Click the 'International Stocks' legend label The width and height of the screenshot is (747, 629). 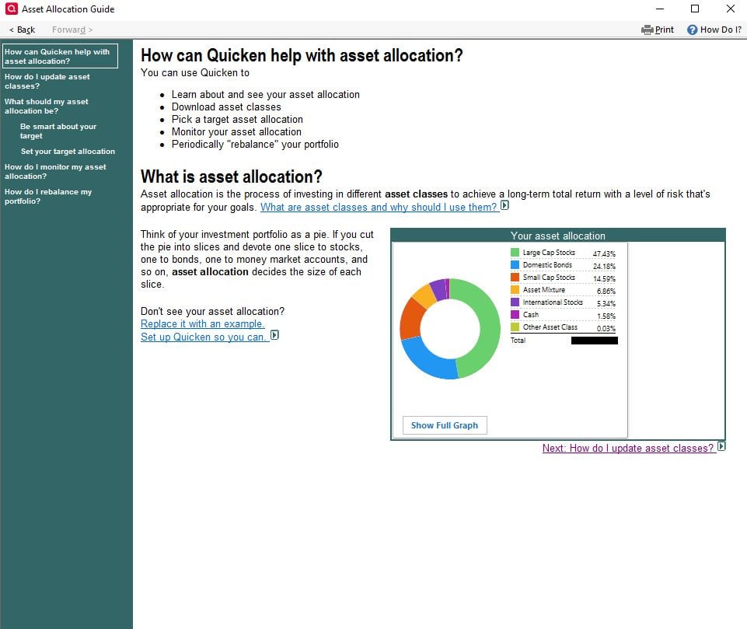[x=553, y=302]
